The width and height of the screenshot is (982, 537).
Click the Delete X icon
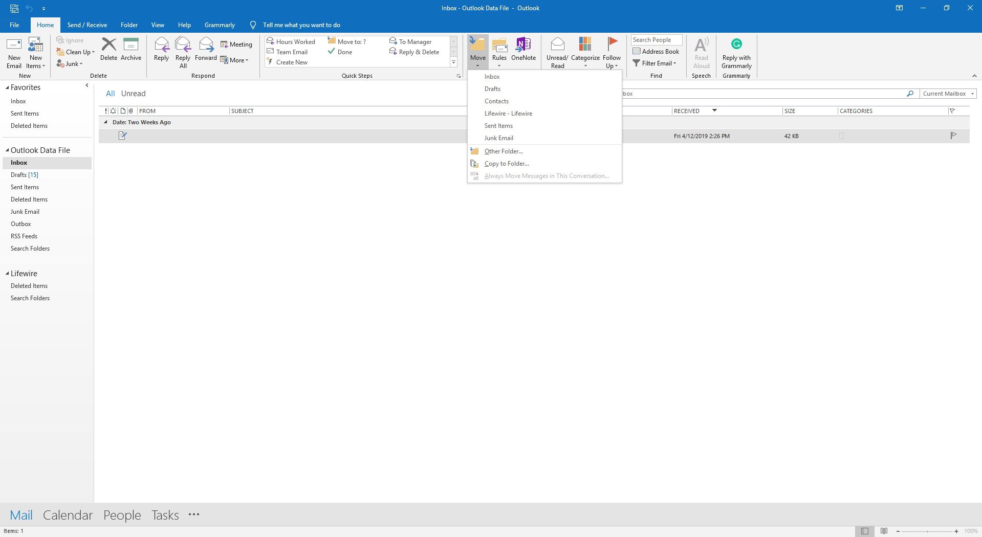(x=108, y=44)
